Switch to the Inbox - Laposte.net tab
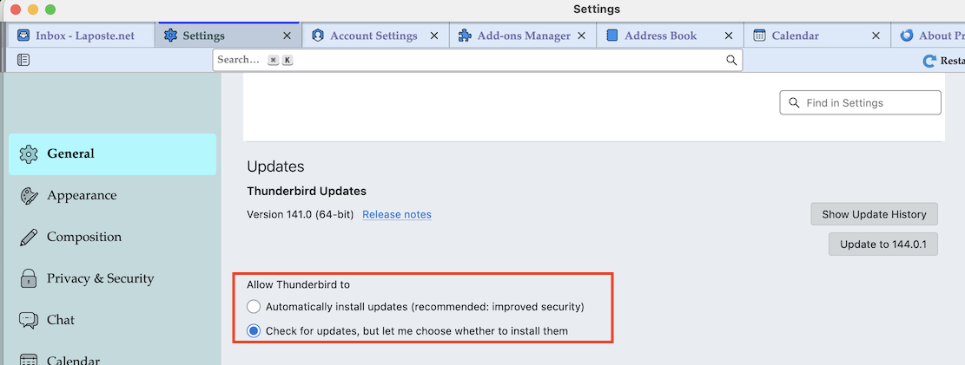Viewport: 965px width, 365px height. click(84, 36)
